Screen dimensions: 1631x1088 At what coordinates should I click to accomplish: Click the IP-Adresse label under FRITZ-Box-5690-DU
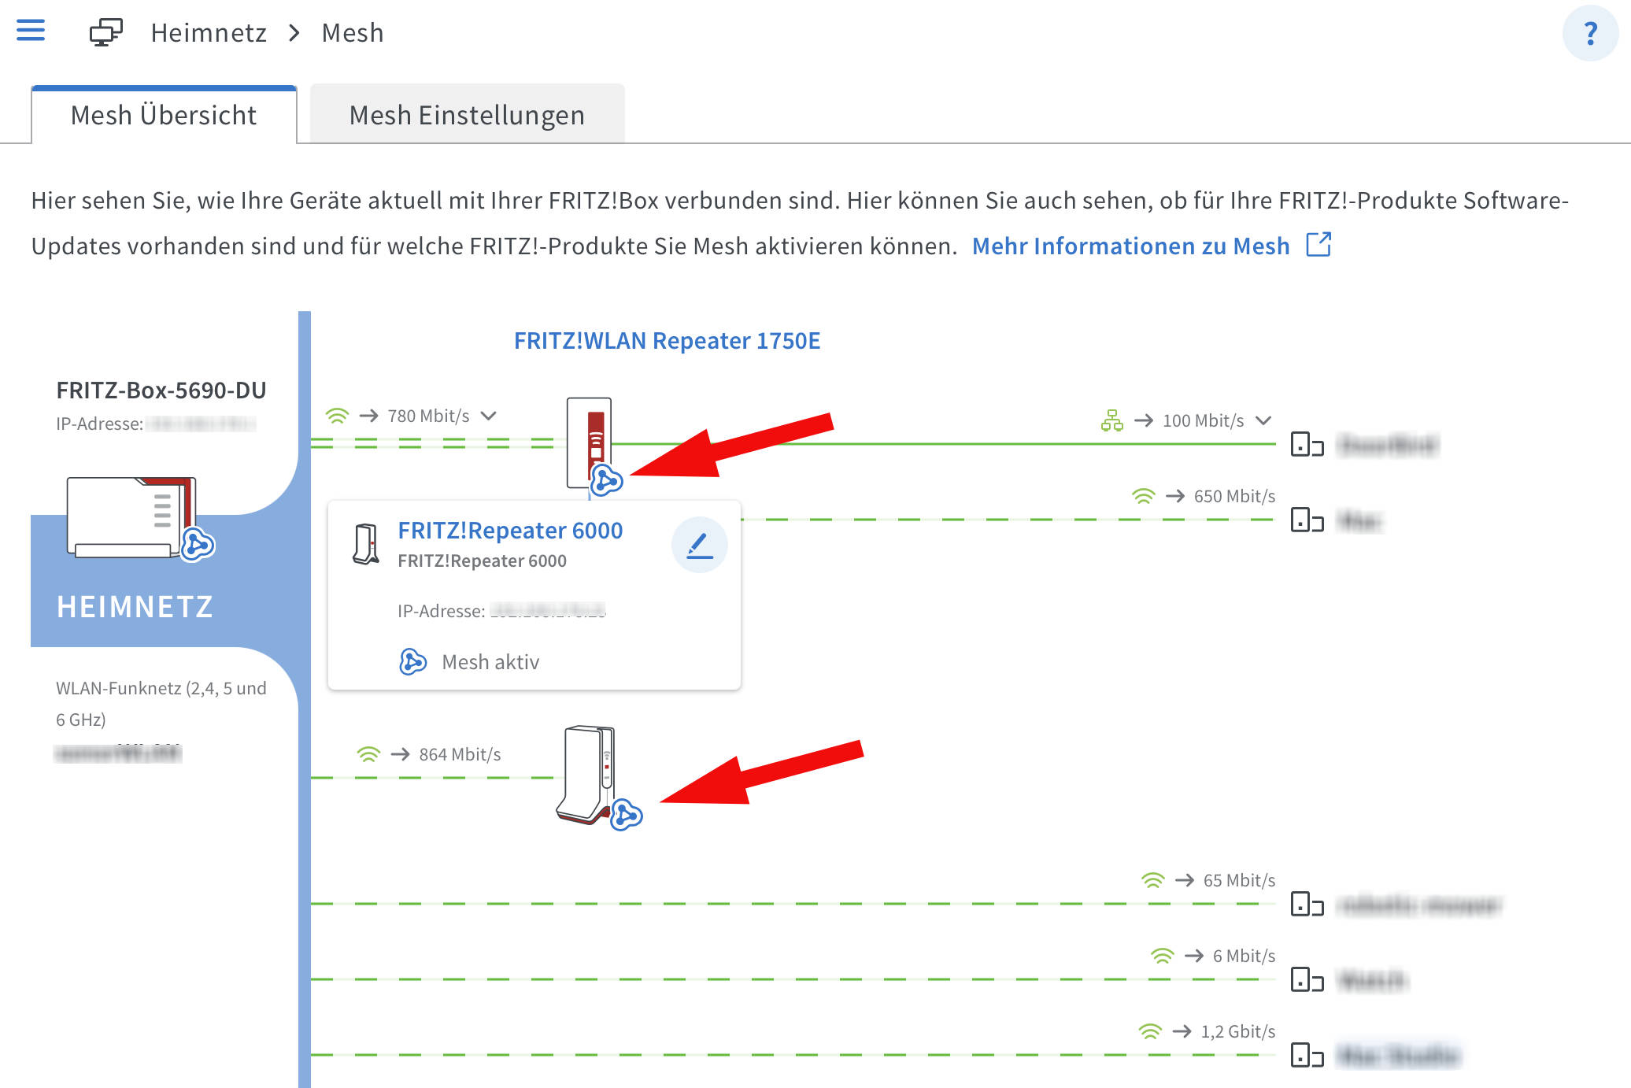pos(99,424)
